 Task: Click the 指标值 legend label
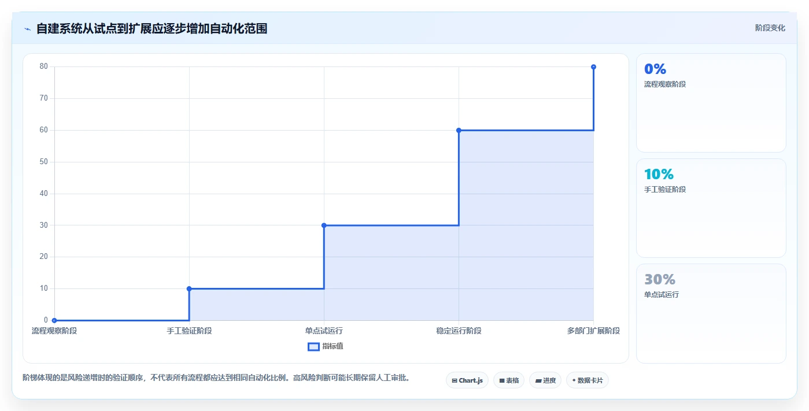coord(333,346)
